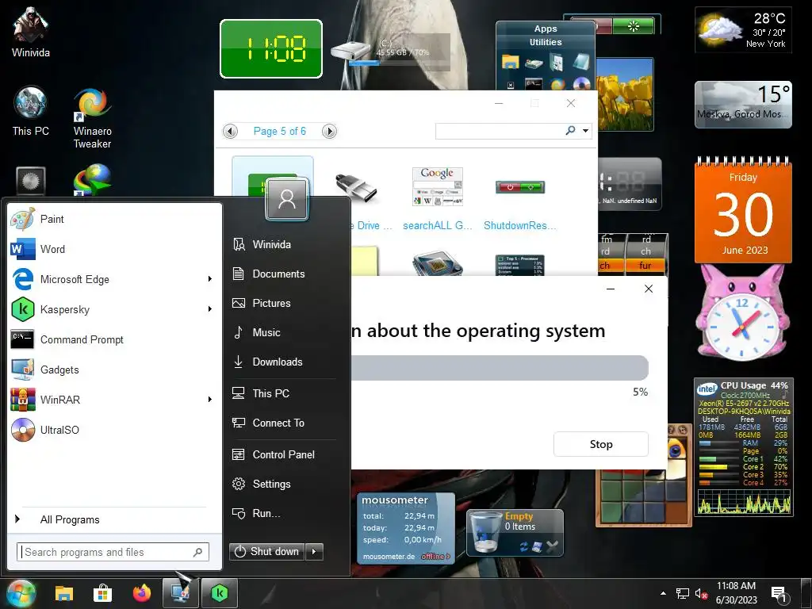This screenshot has height=609, width=812.
Task: Click the taskbar clock and date
Action: point(736,593)
